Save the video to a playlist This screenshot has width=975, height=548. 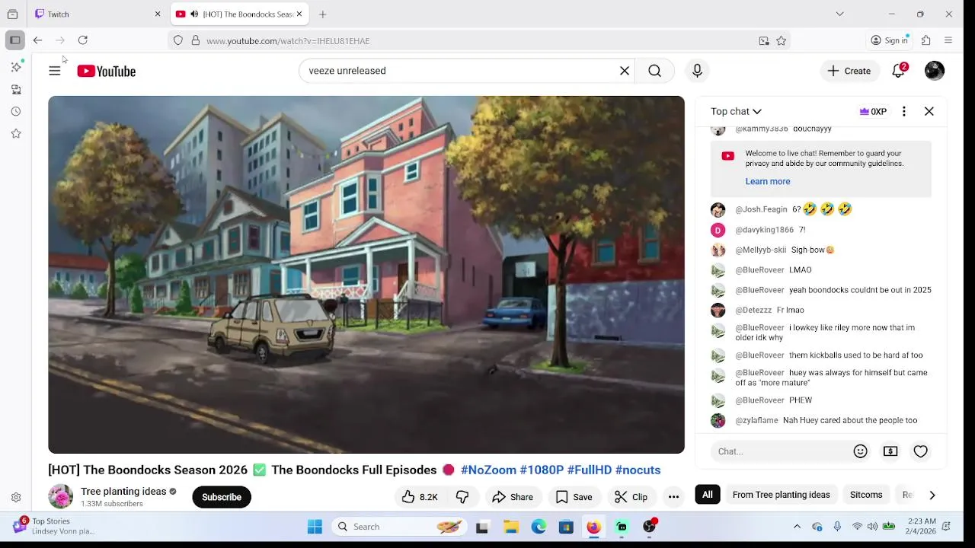pyautogui.click(x=574, y=497)
